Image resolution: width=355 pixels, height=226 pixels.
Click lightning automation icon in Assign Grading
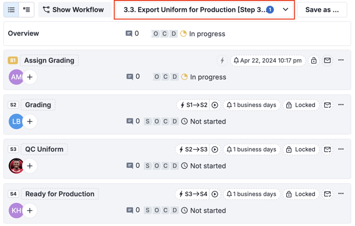tap(222, 61)
